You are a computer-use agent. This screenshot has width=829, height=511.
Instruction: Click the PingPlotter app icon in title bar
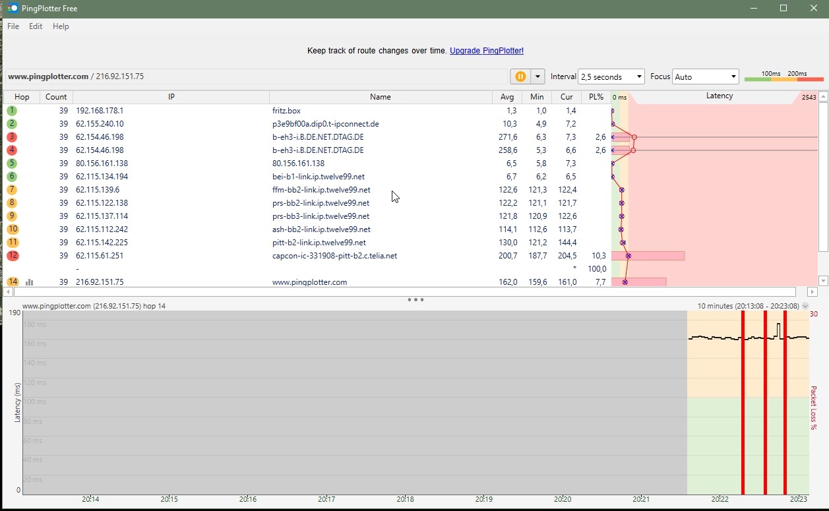(x=13, y=8)
